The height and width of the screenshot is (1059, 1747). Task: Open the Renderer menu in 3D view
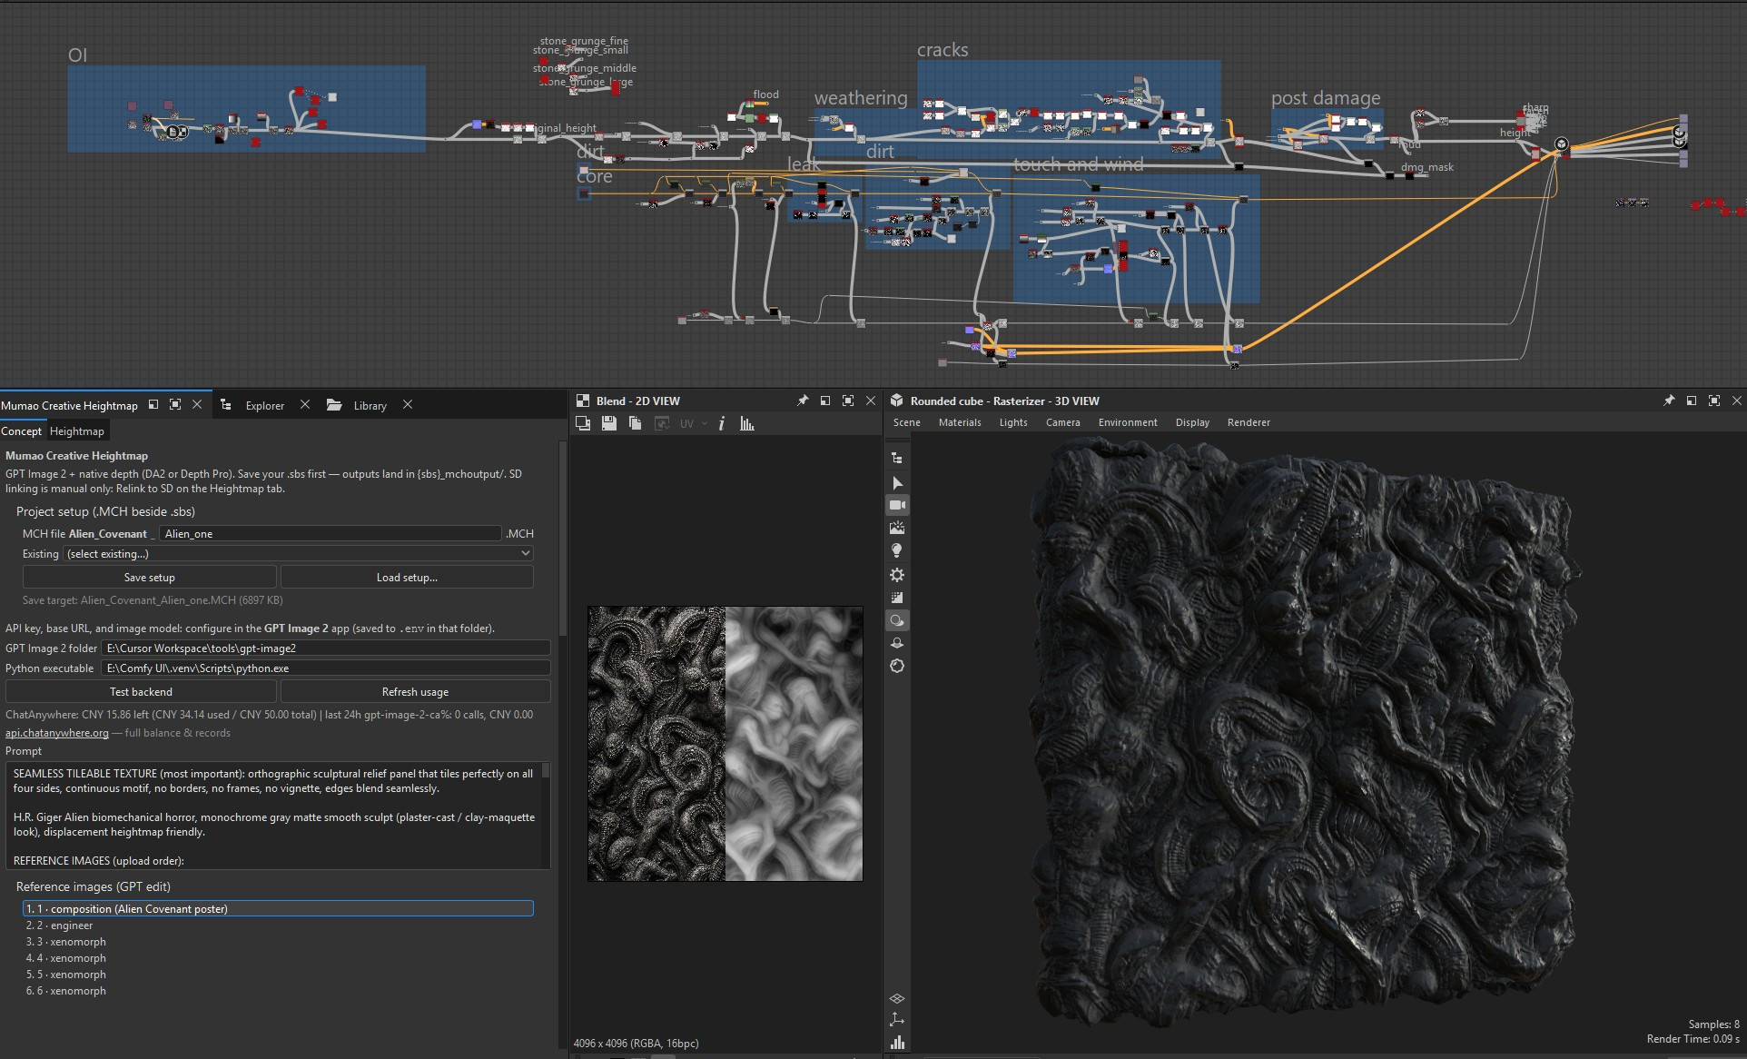(x=1249, y=422)
